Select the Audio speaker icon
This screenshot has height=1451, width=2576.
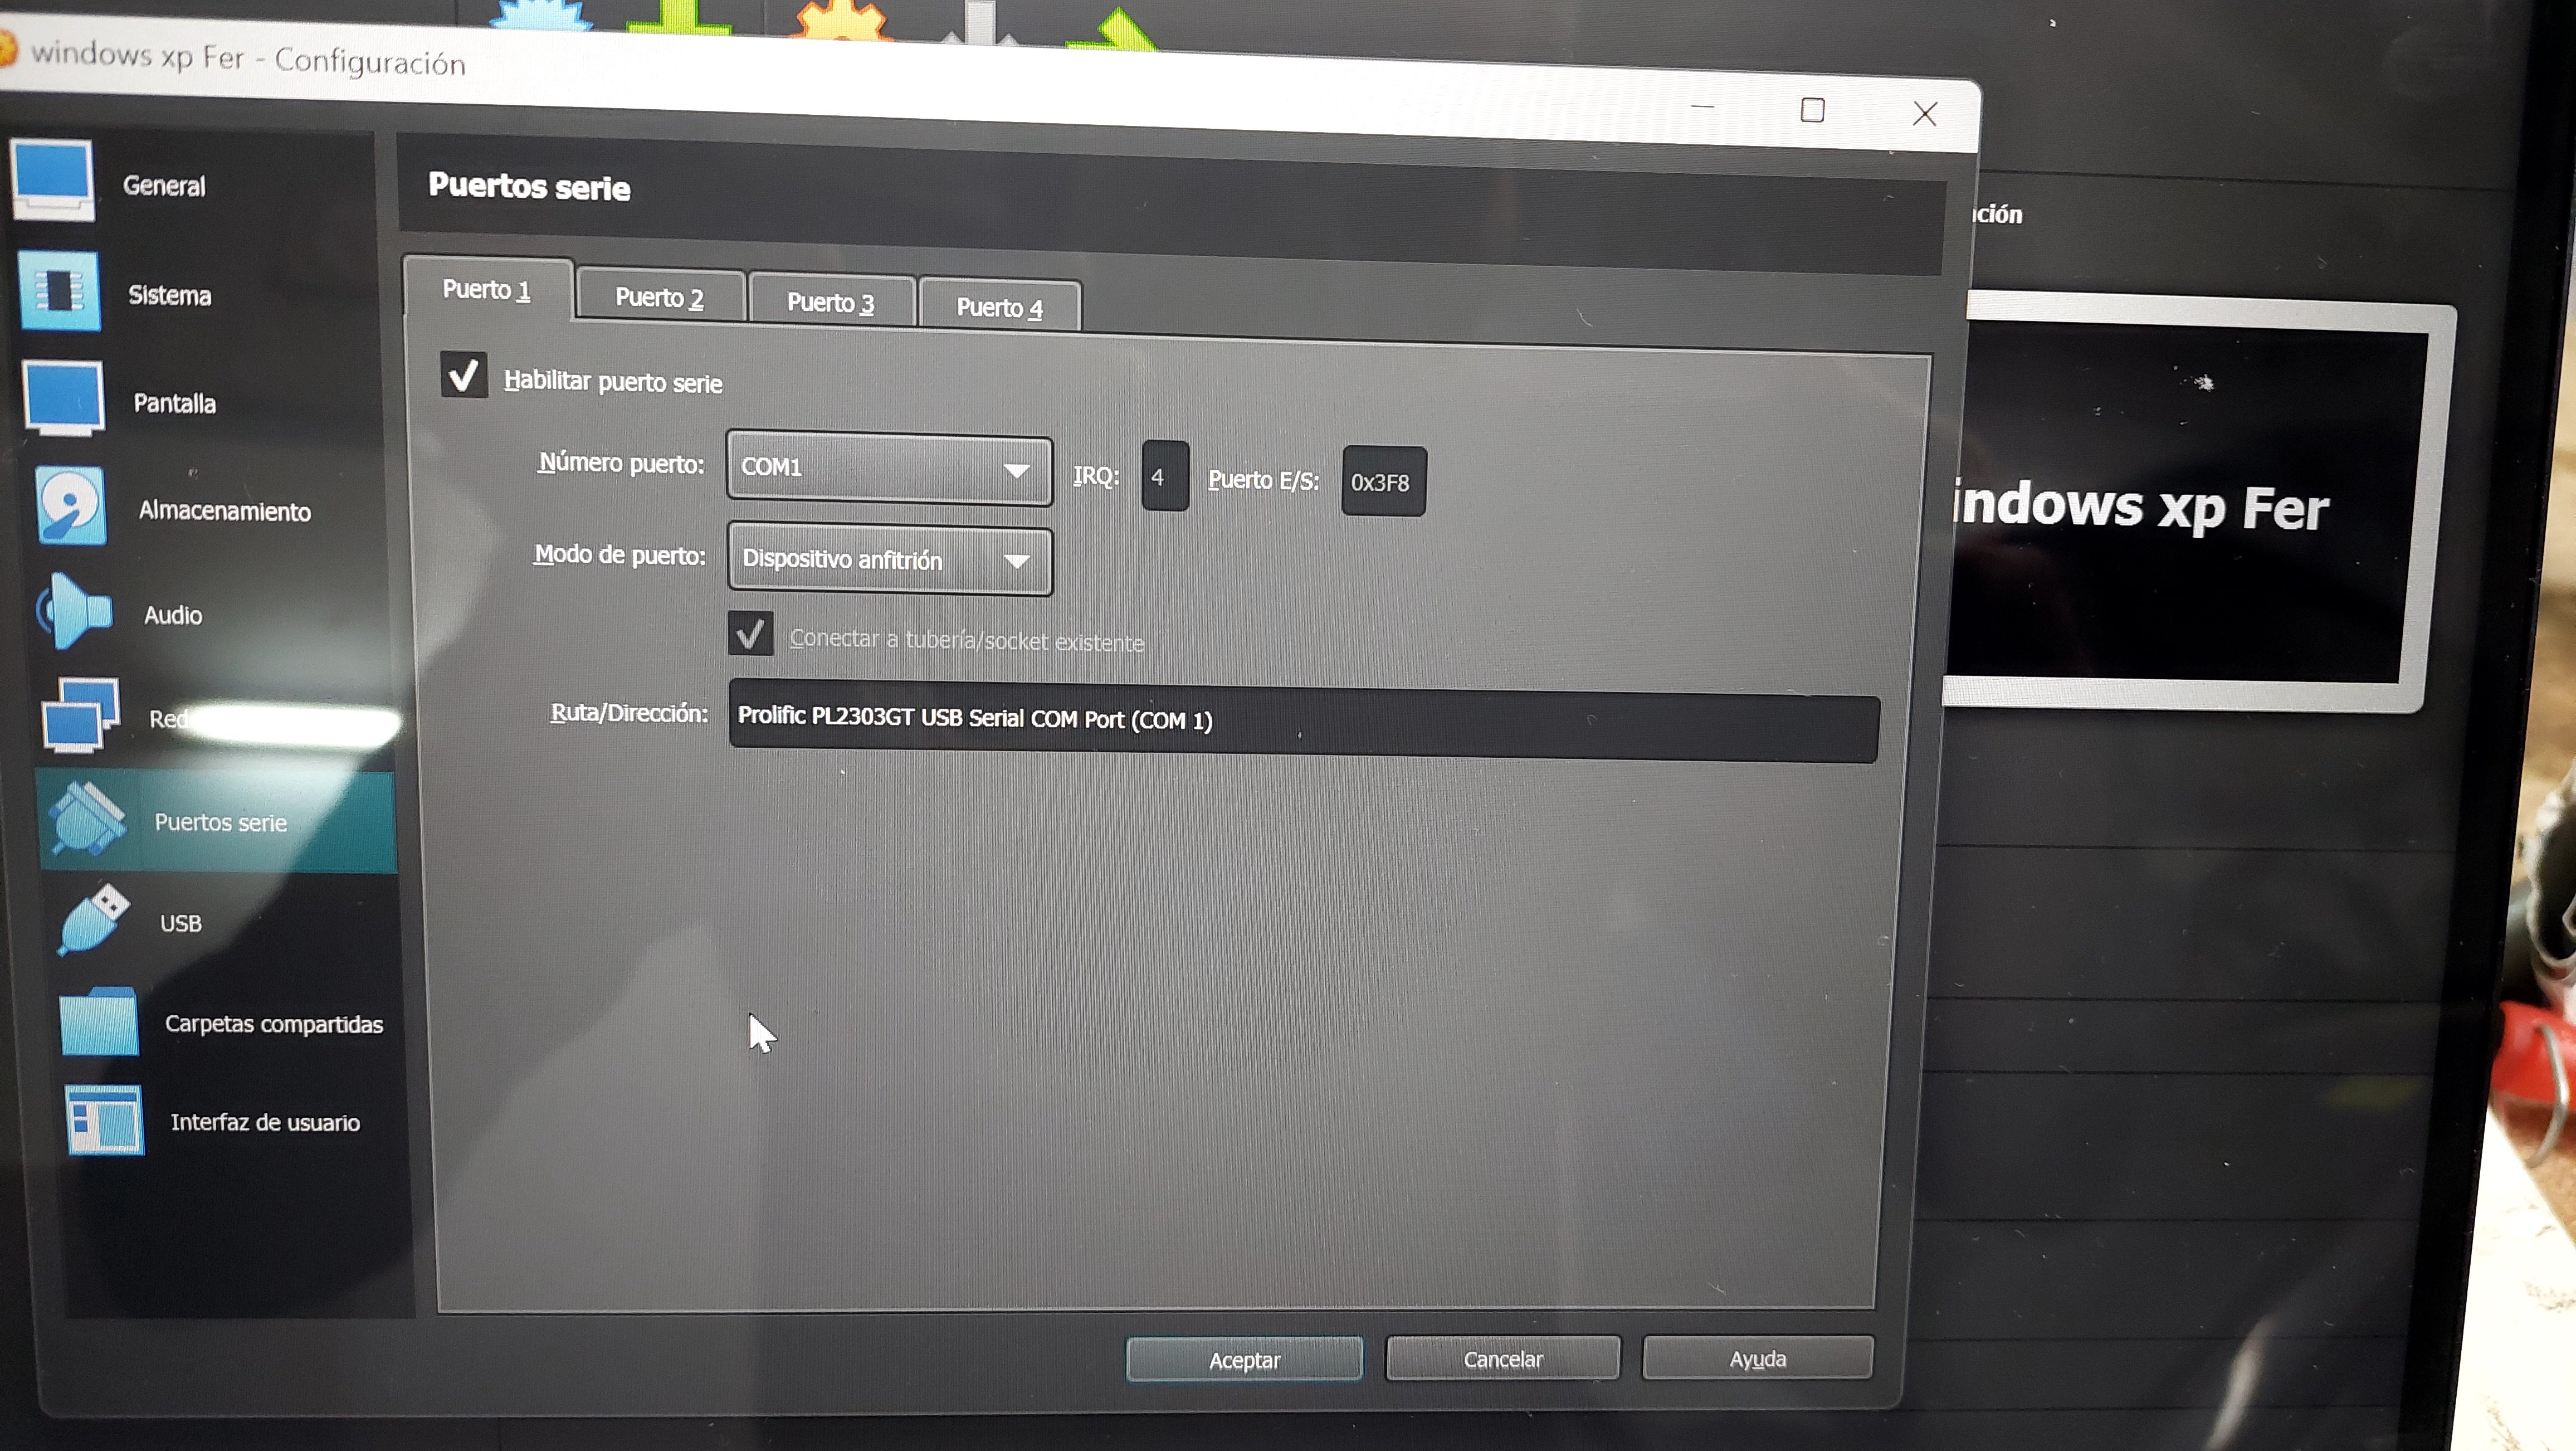[76, 611]
